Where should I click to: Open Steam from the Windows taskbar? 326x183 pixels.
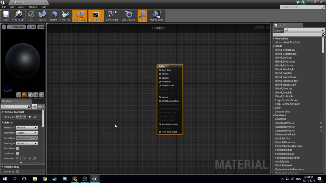point(55,179)
